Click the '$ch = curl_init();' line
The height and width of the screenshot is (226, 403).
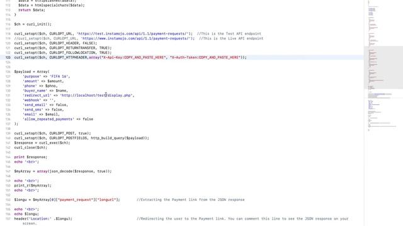pos(33,24)
